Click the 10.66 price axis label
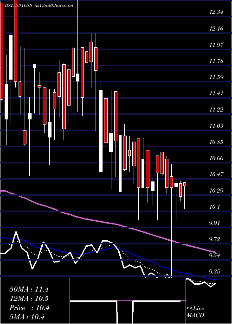Image resolution: width=232 pixels, height=324 pixels. click(x=216, y=158)
